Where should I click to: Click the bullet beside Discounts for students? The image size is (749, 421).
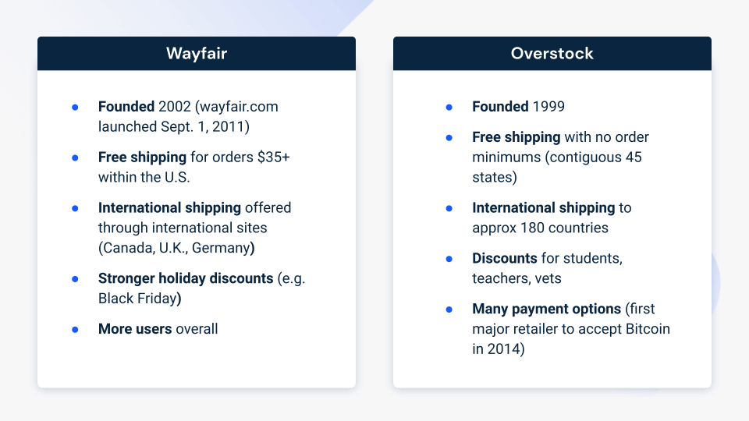(449, 259)
